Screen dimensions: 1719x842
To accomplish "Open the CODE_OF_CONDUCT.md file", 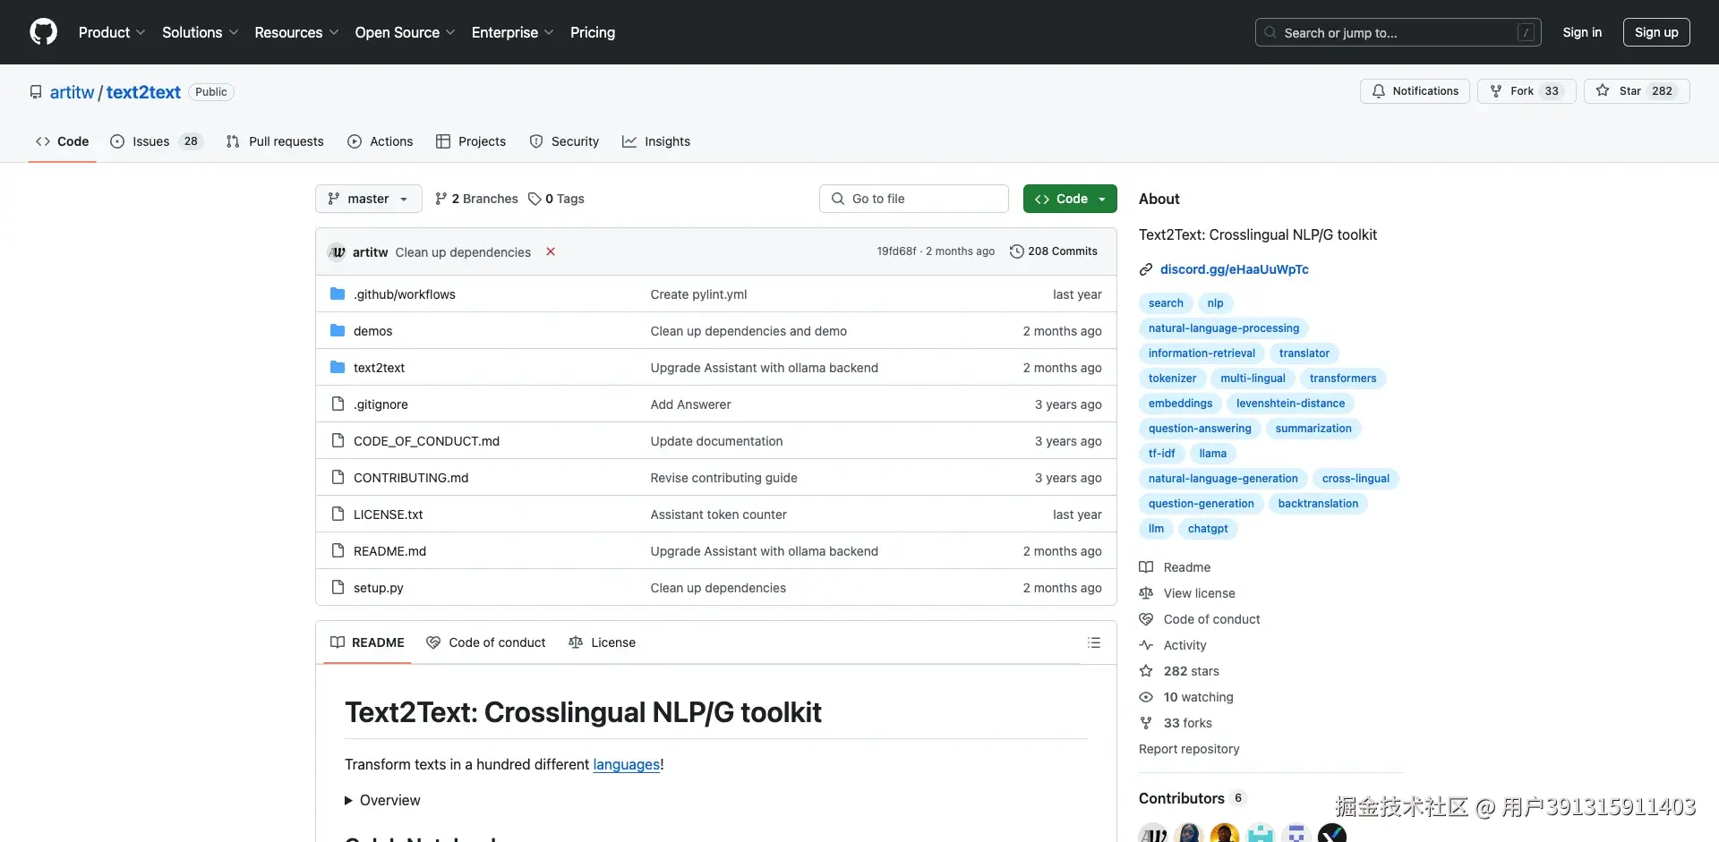I will 426,441.
